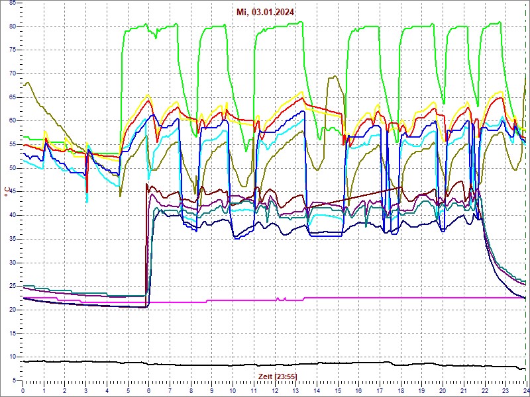Click the "60" temperature axis label

pyautogui.click(x=12, y=121)
